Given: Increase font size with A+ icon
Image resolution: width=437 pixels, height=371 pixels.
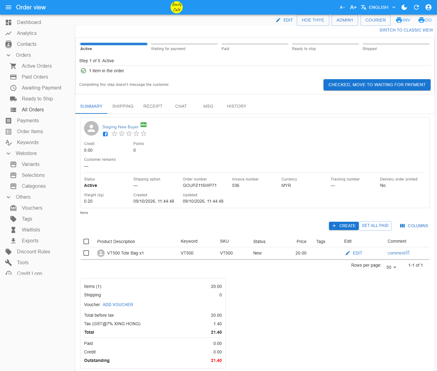Looking at the screenshot, I should [353, 7].
